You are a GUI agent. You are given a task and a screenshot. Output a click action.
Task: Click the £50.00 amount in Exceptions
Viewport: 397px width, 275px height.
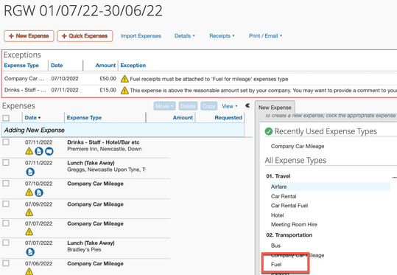108,79
